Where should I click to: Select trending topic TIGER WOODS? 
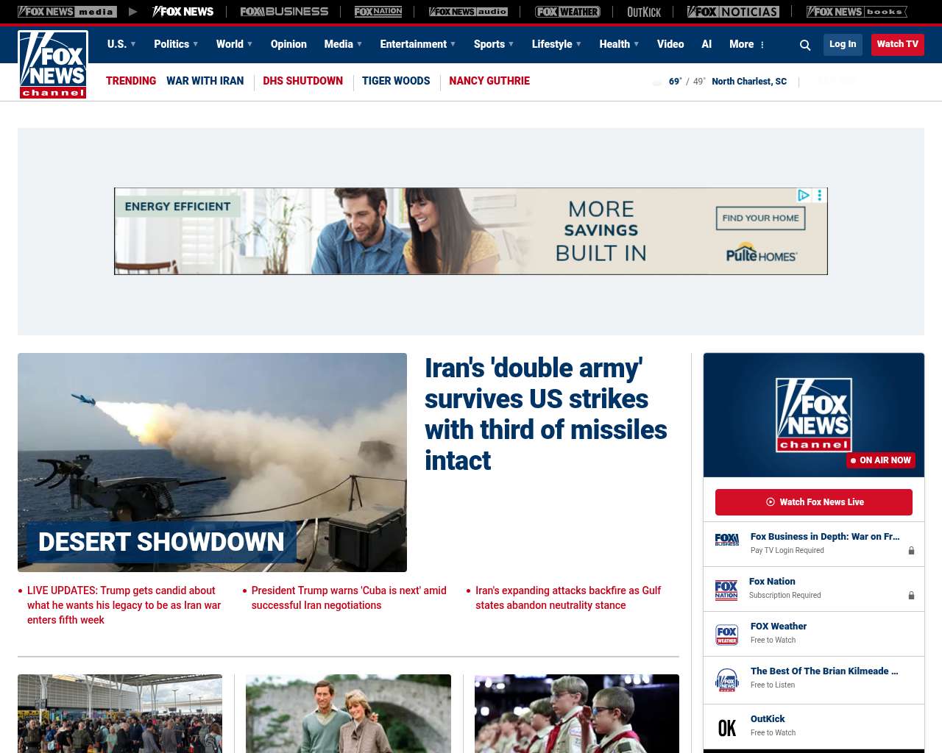tap(396, 81)
